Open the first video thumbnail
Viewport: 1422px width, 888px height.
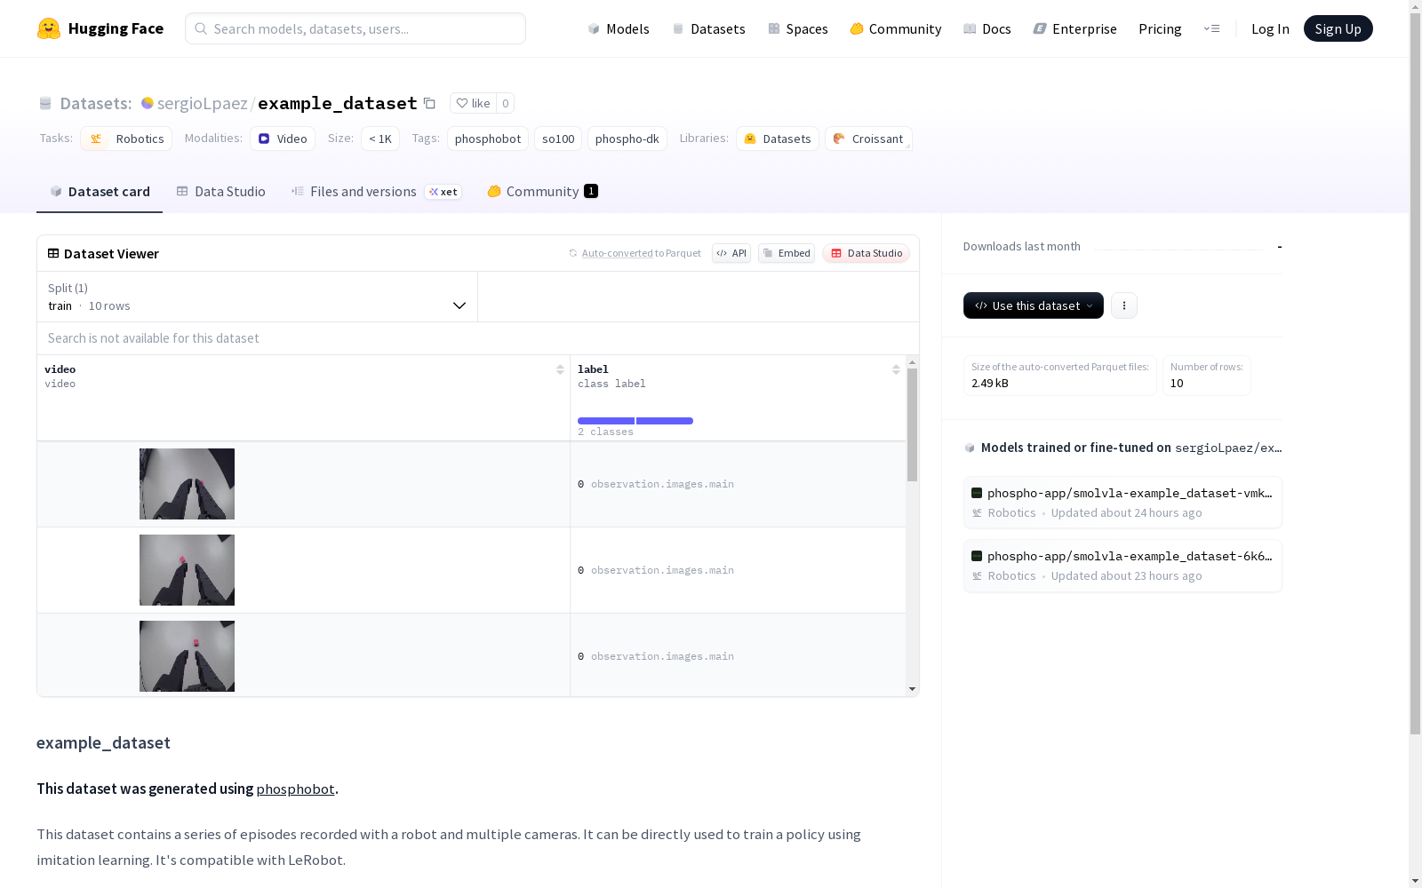click(187, 484)
